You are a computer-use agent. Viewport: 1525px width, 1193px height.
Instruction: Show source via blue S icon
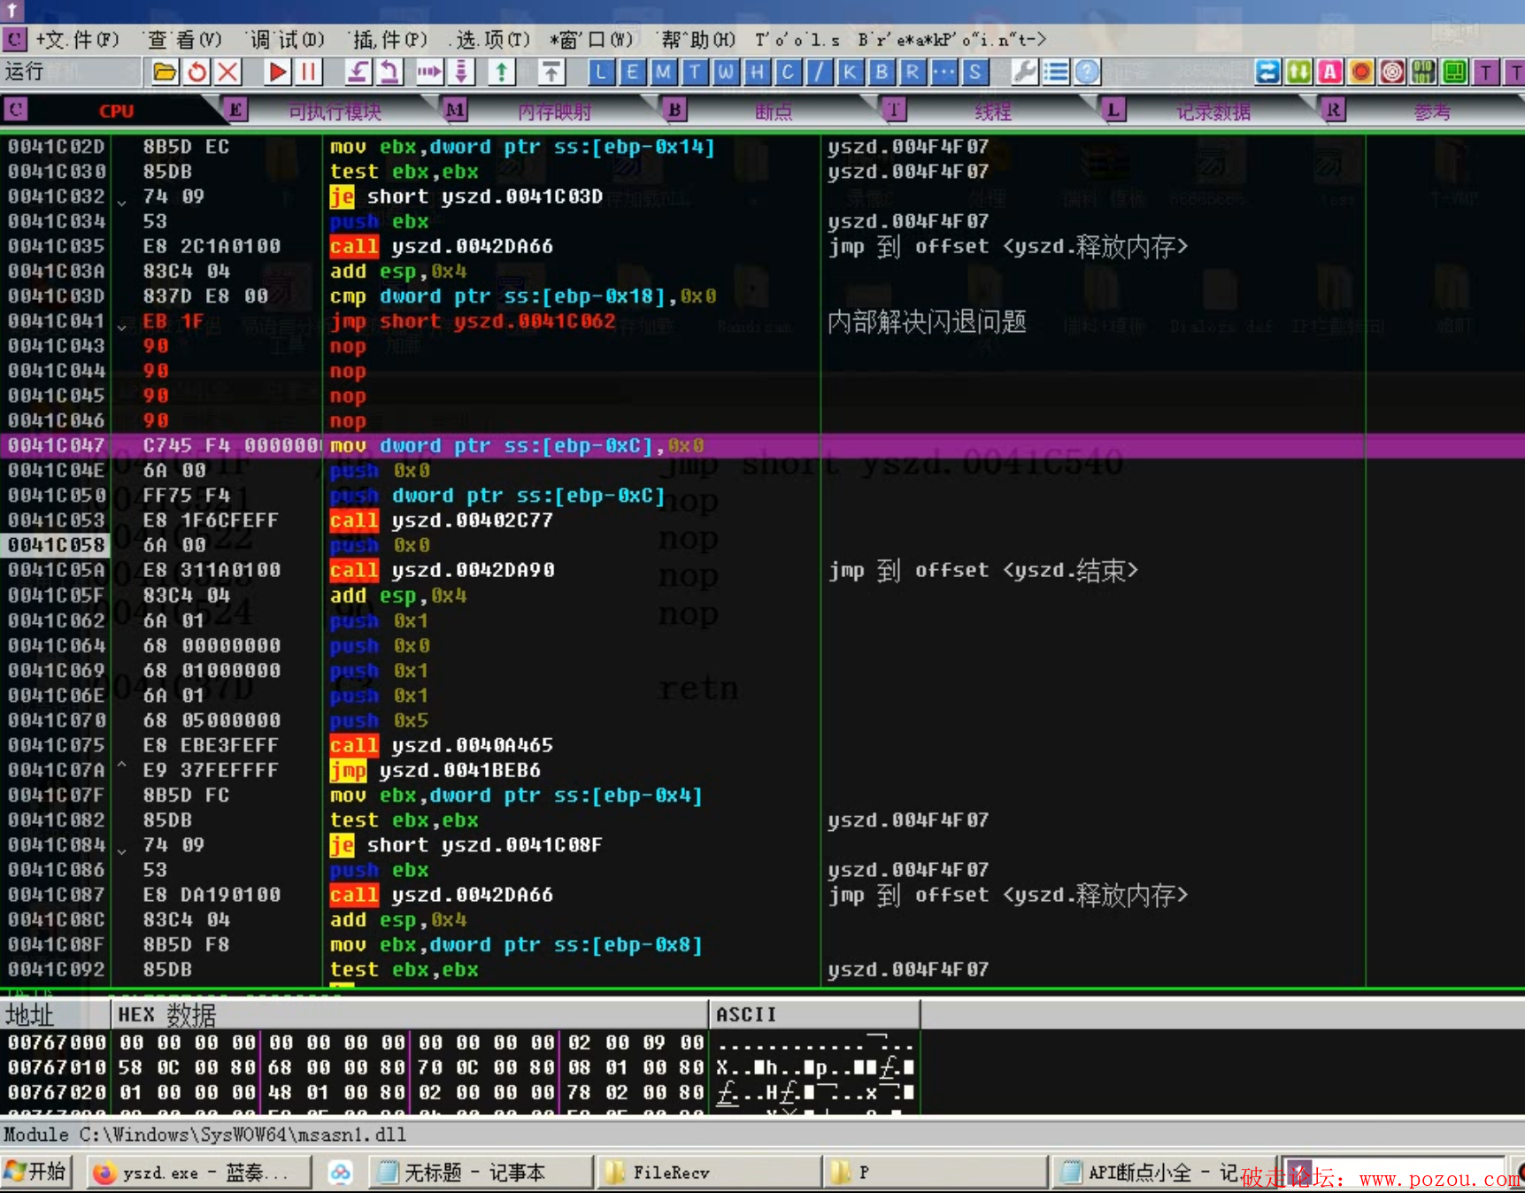point(975,72)
